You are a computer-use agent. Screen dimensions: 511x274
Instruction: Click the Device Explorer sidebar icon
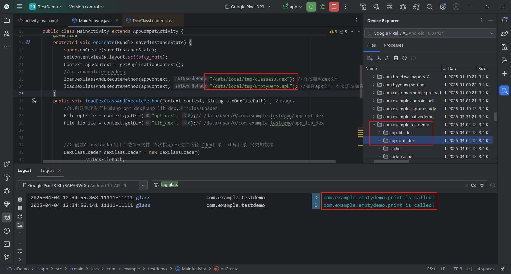click(x=504, y=90)
